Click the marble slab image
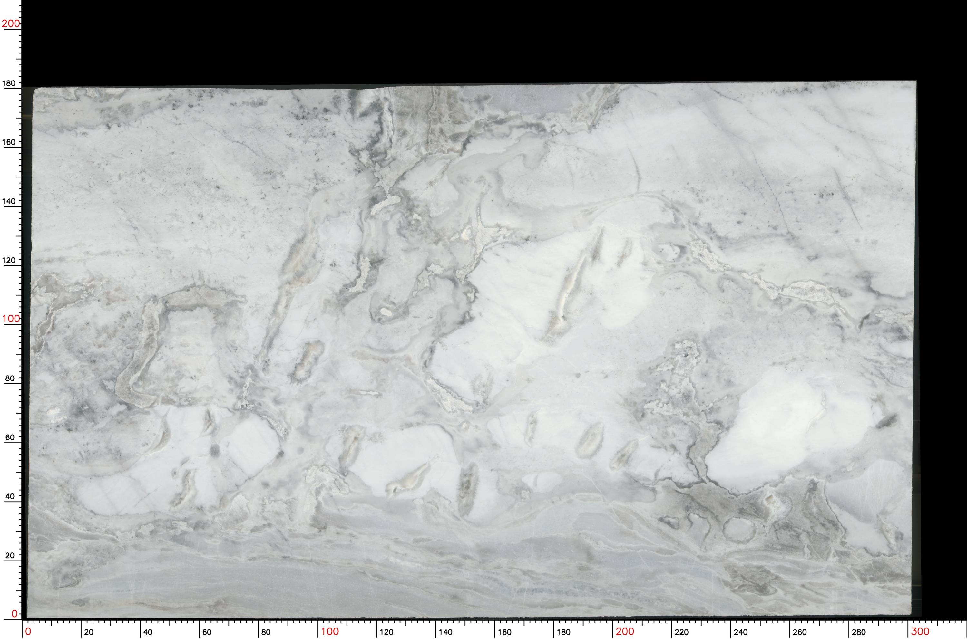 (472, 350)
